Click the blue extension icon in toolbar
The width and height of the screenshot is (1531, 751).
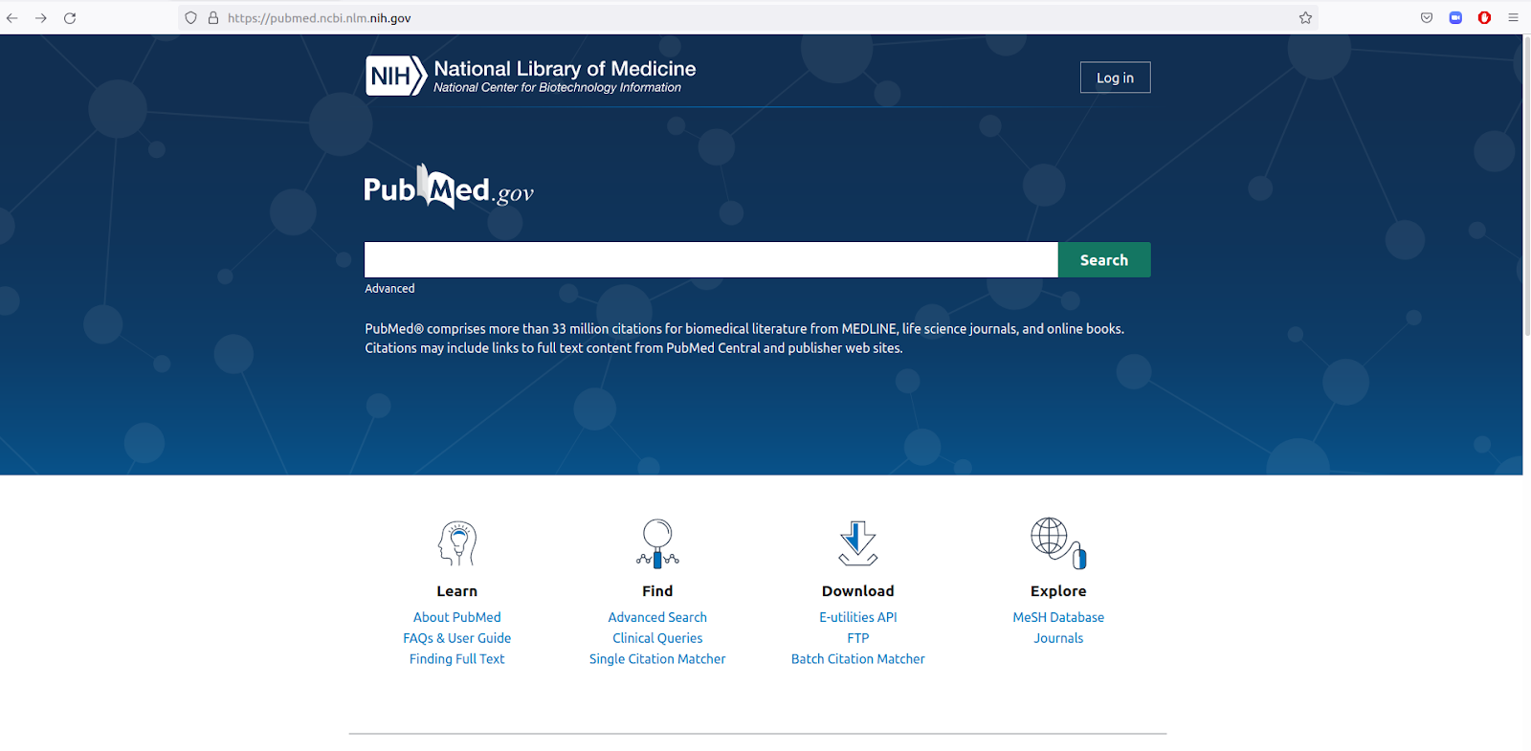(1455, 18)
